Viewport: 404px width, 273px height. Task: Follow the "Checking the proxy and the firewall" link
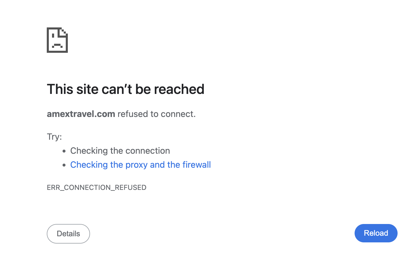140,165
